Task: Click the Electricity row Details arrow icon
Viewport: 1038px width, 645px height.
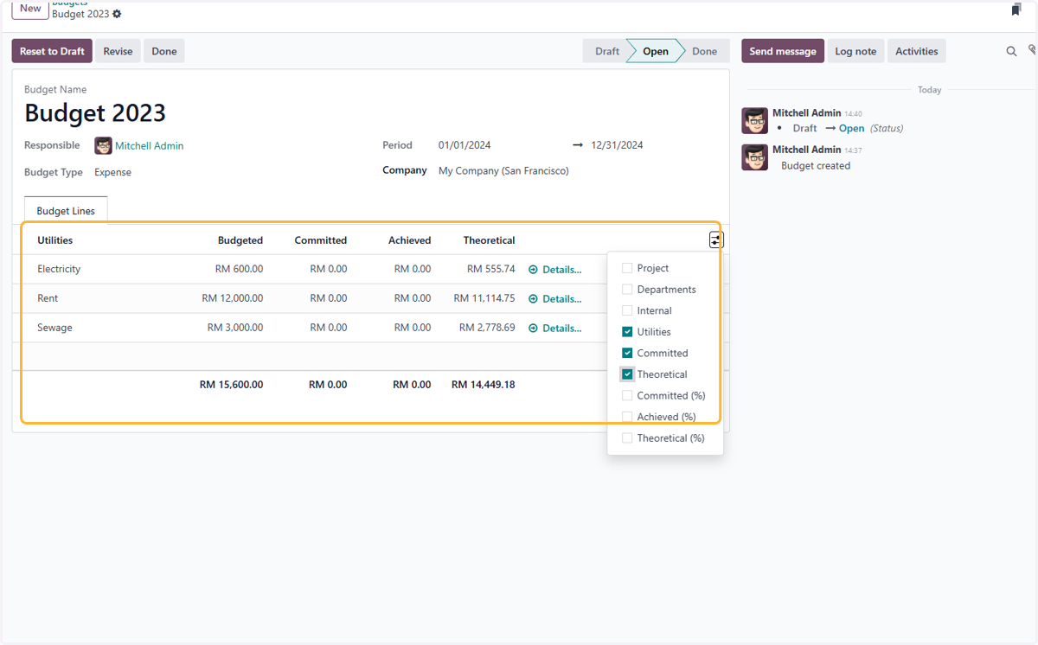Action: click(x=533, y=270)
